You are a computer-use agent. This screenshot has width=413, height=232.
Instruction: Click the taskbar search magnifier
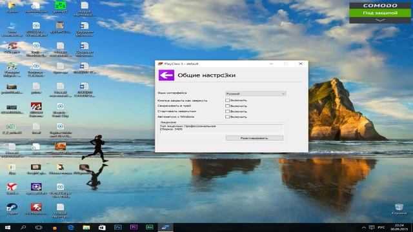[23, 227]
